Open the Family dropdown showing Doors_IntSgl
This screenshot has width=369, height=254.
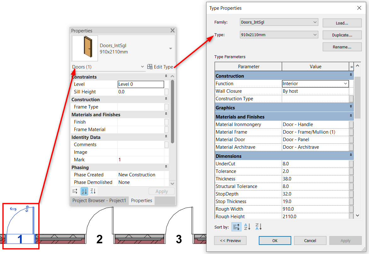point(279,22)
